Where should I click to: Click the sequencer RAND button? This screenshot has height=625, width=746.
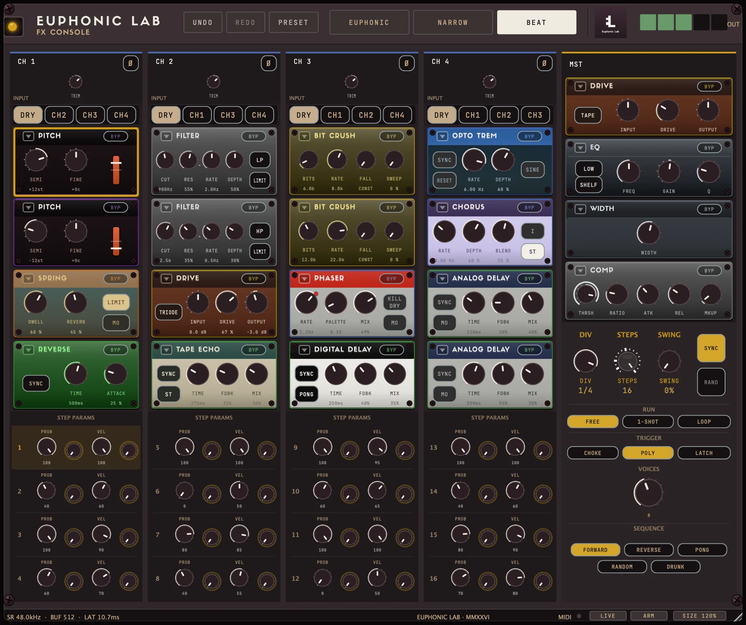tap(711, 382)
